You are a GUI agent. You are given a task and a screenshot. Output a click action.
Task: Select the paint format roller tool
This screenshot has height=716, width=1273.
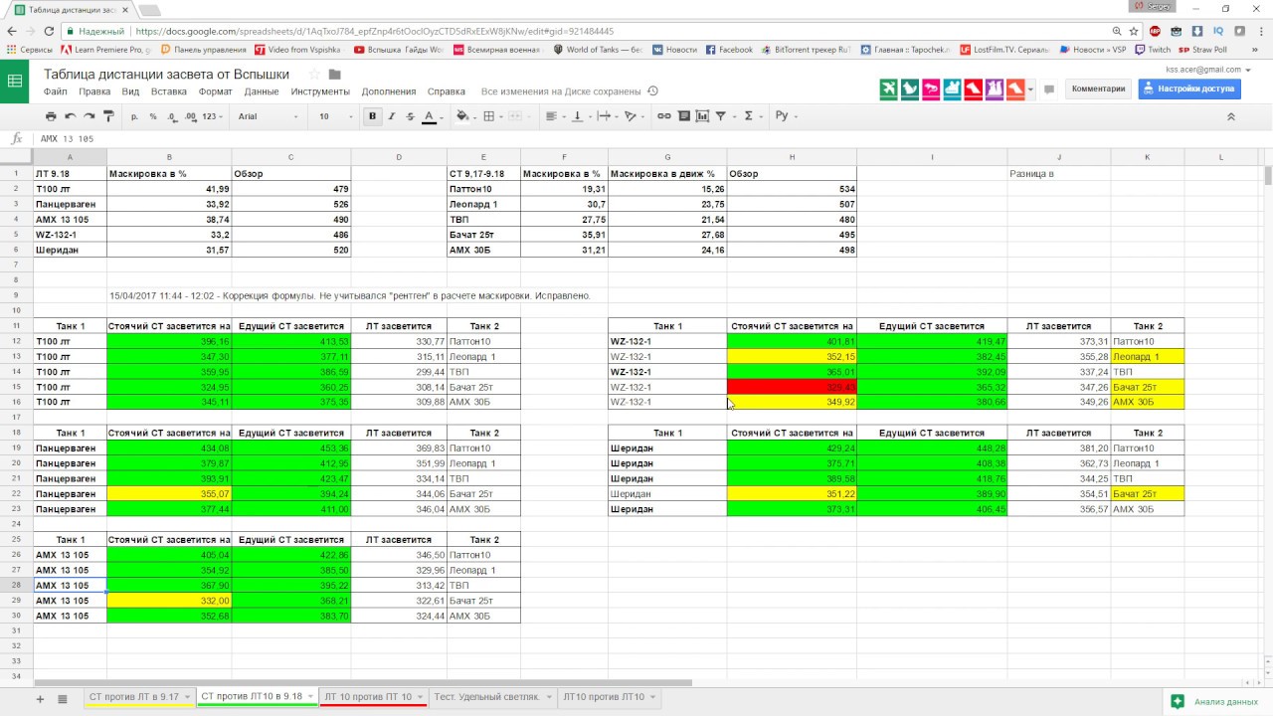(108, 116)
